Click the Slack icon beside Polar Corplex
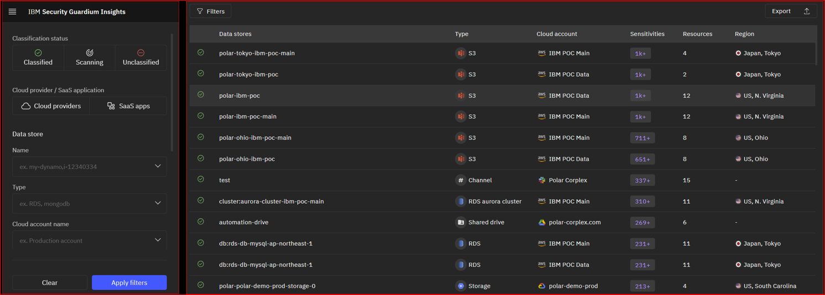Screen dimensions: 825x295 pos(542,180)
